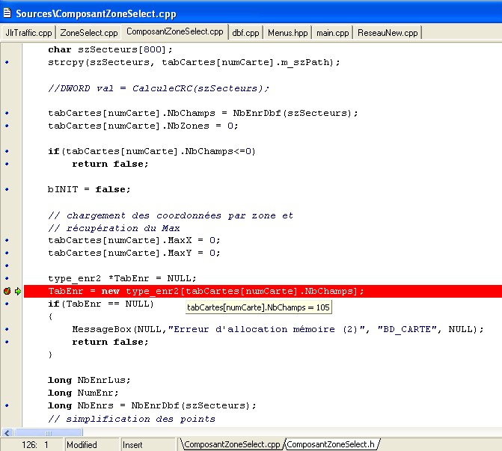This screenshot has width=502, height=451.
Task: Click the NbChamps = 105 tooltip
Action: point(258,307)
